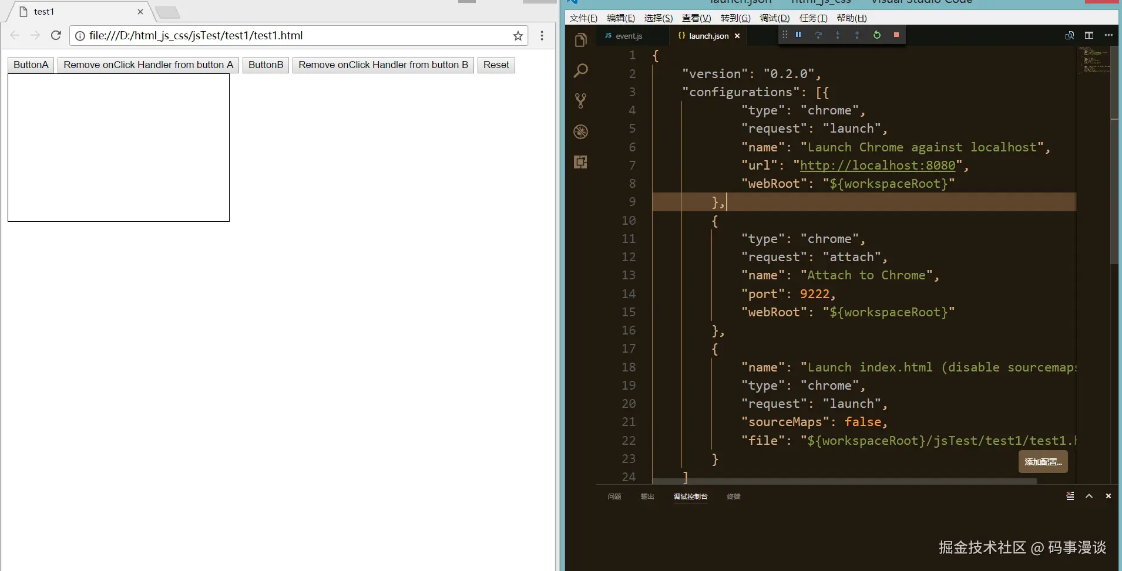This screenshot has width=1122, height=571.
Task: Maximize the bottom panel with the chevron
Action: tap(1090, 496)
